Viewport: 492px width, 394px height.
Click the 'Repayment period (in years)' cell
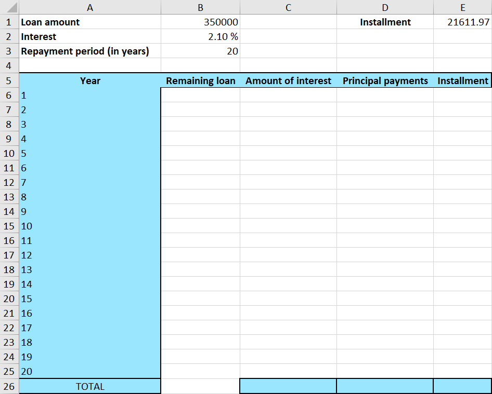click(90, 51)
